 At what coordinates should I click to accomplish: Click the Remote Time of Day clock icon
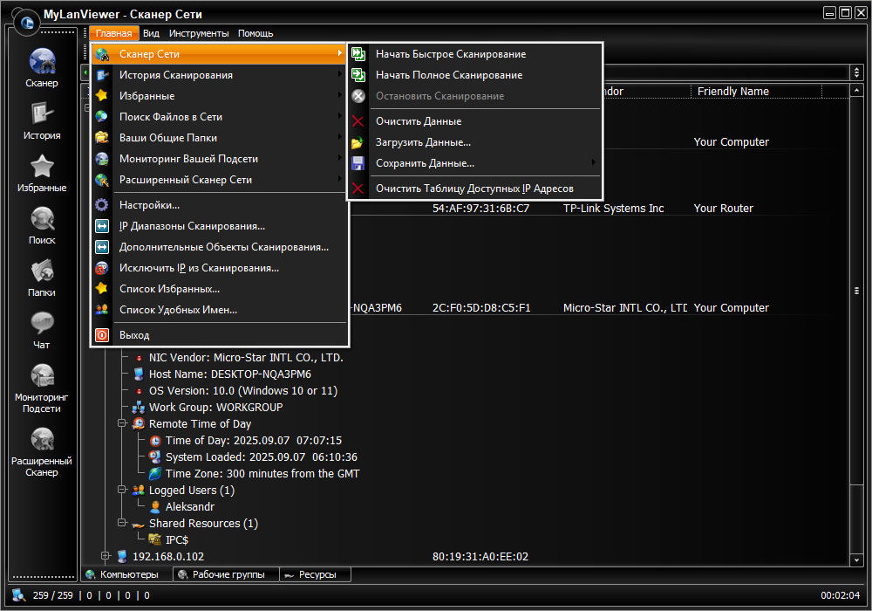point(139,424)
